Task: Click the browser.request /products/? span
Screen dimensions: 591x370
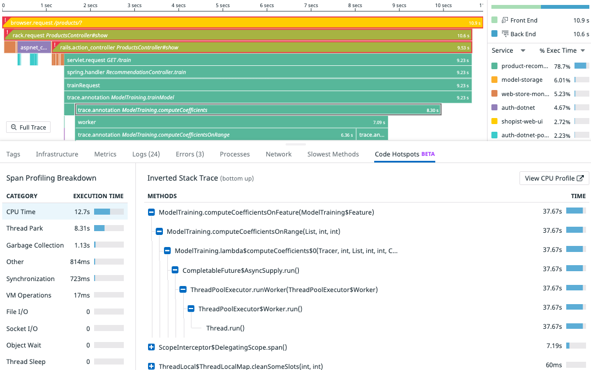Action: point(243,23)
